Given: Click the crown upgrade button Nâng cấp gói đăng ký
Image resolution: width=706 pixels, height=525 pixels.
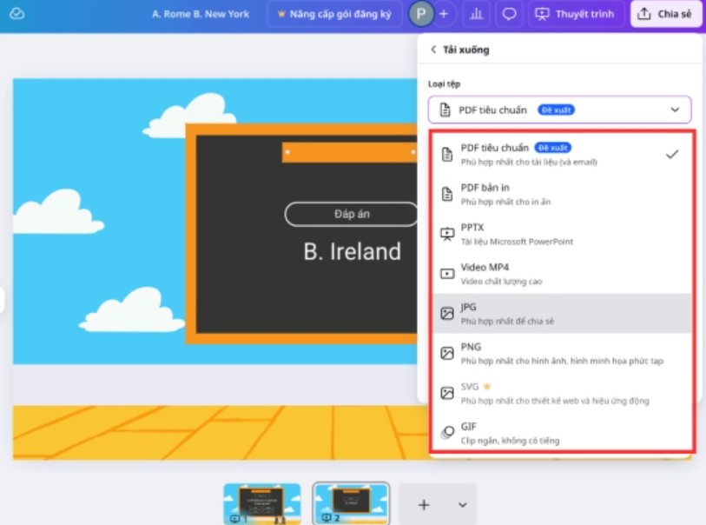Looking at the screenshot, I should coord(333,14).
